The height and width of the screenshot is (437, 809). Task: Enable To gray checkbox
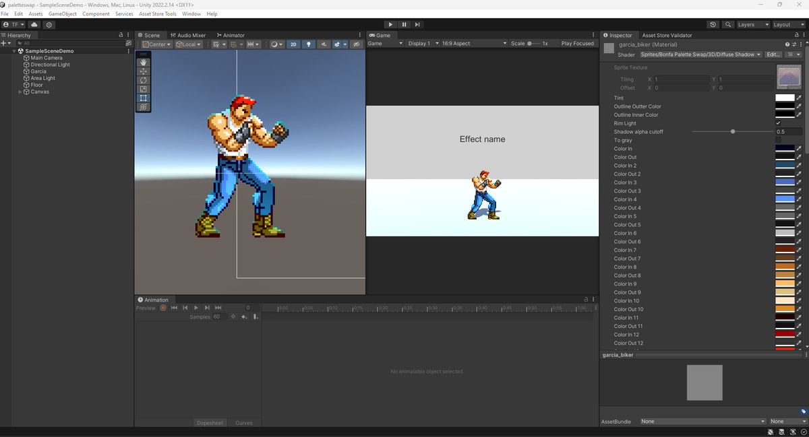coord(779,140)
